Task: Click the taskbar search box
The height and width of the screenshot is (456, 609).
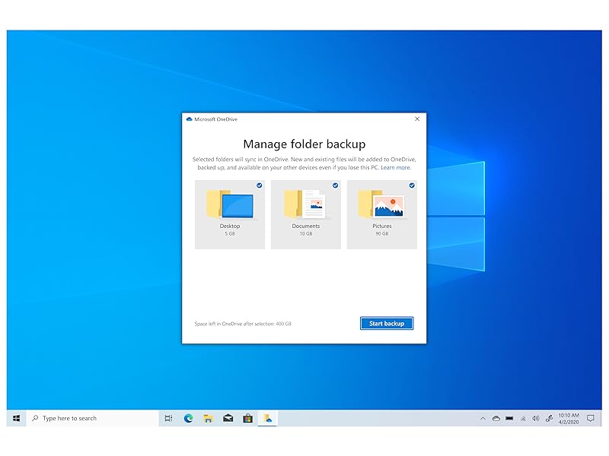Action: click(x=91, y=418)
